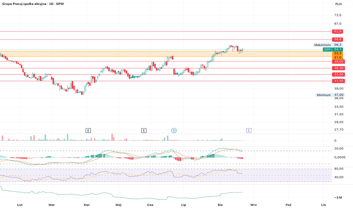The height and width of the screenshot is (208, 353).
Task: Select the 49,00 horizontal line label
Action: tap(338, 61)
